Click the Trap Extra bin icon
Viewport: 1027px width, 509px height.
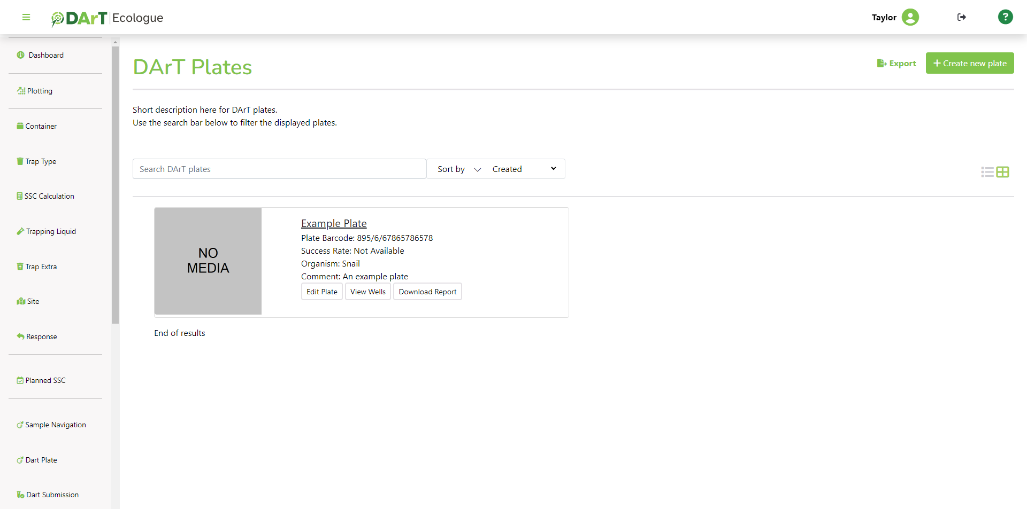point(20,267)
